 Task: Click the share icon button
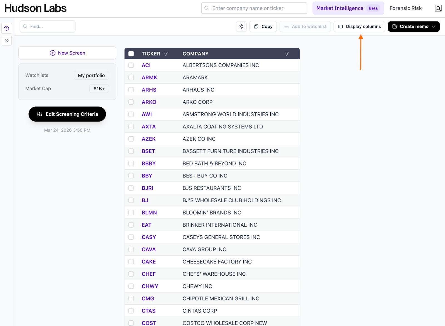click(241, 26)
